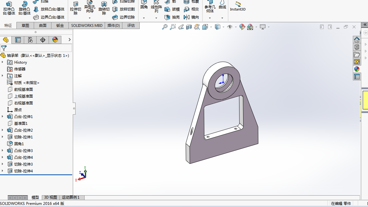Image resolution: width=368 pixels, height=207 pixels.
Task: Open Hole Wizard dropdown arrow
Action: click(x=90, y=18)
